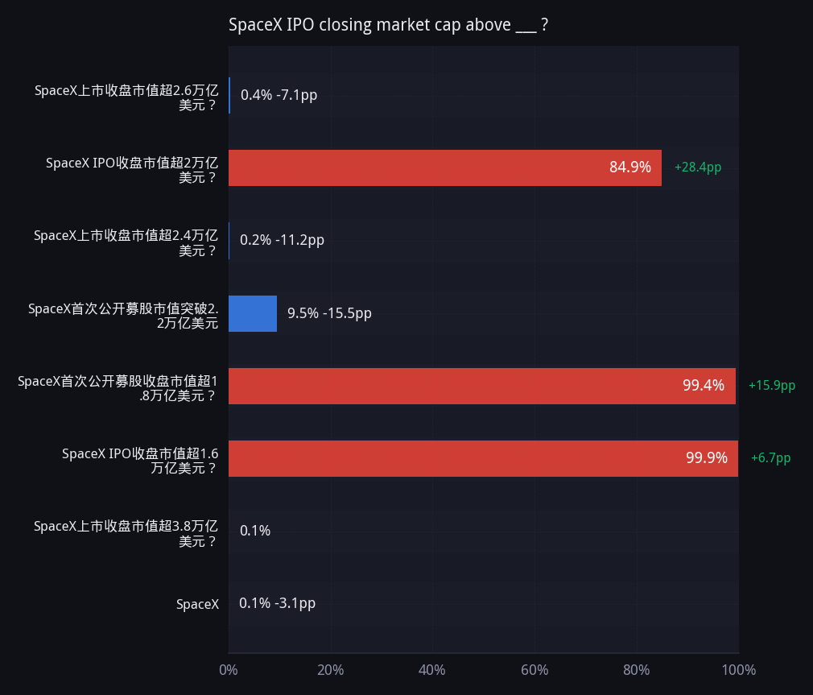Click the chart title text

388,25
